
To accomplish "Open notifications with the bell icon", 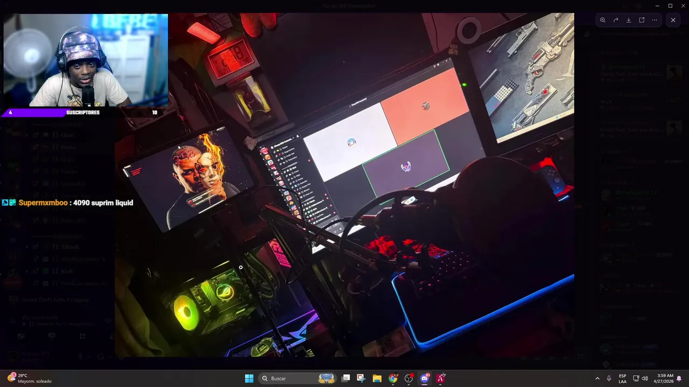I will tap(679, 378).
